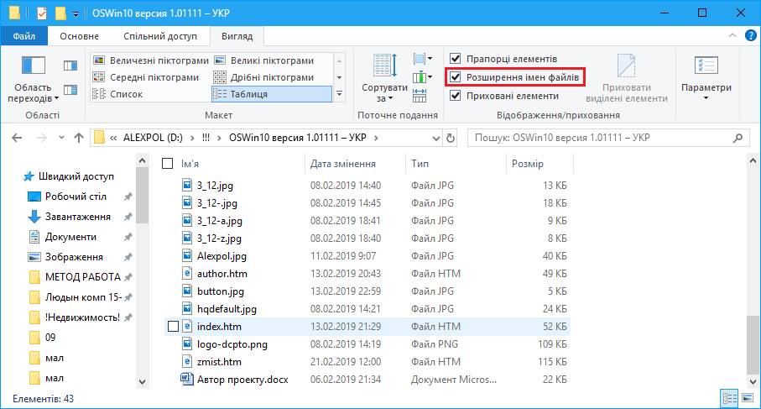The width and height of the screenshot is (761, 409).
Task: Open the navigation pane options (Область переходів)
Action: [x=33, y=79]
